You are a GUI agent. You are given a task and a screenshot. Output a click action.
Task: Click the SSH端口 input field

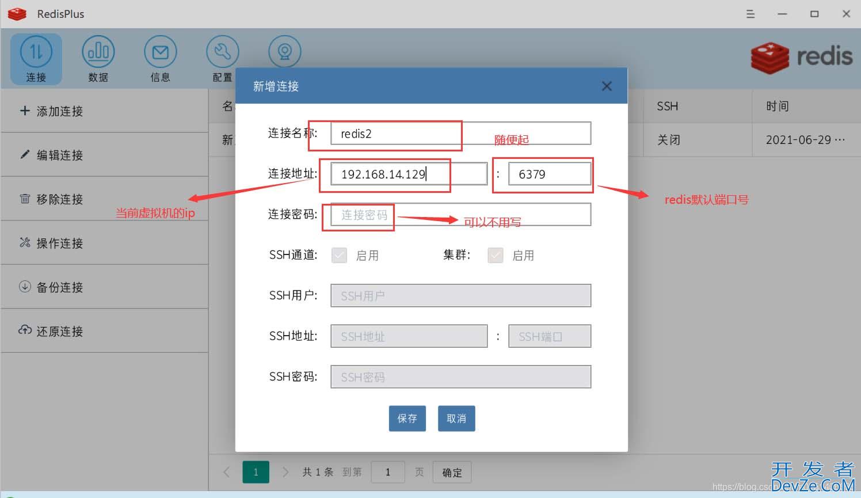click(550, 336)
